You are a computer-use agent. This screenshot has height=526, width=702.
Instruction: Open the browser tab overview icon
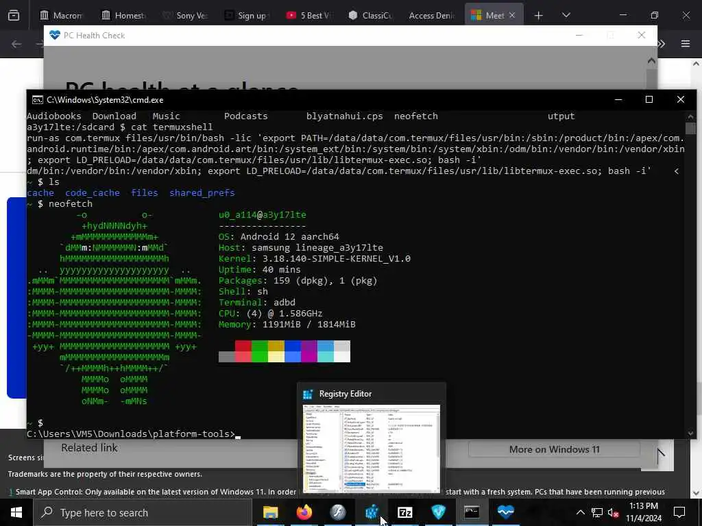pos(14,16)
